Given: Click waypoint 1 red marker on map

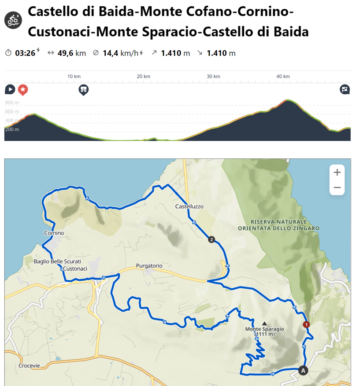Looking at the screenshot, I should point(306,325).
